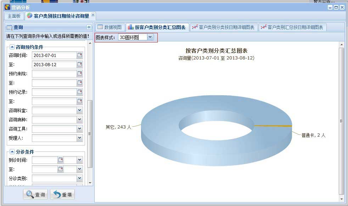
Task: Open 到诊时间 end time dropdown
Action: [80, 169]
